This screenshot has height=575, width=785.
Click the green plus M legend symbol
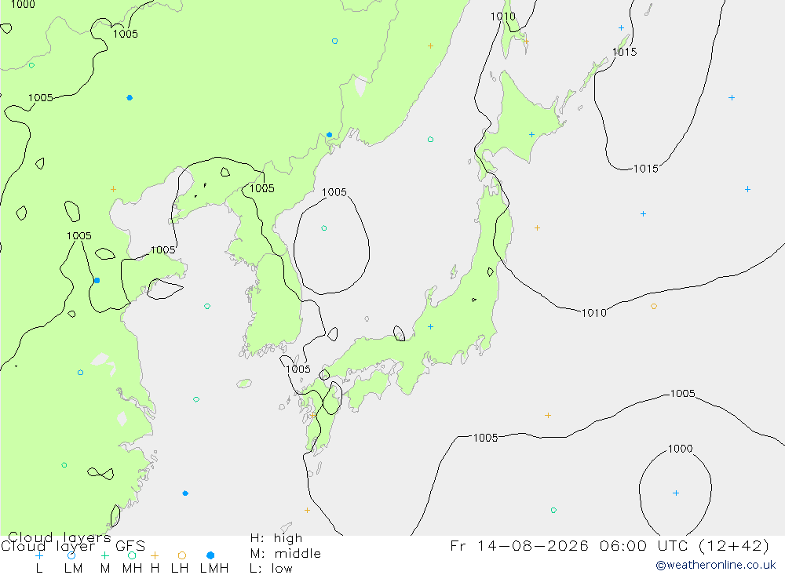[x=104, y=555]
